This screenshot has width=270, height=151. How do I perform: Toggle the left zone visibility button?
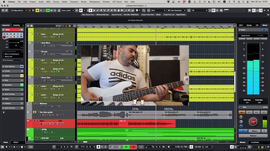pos(254,10)
